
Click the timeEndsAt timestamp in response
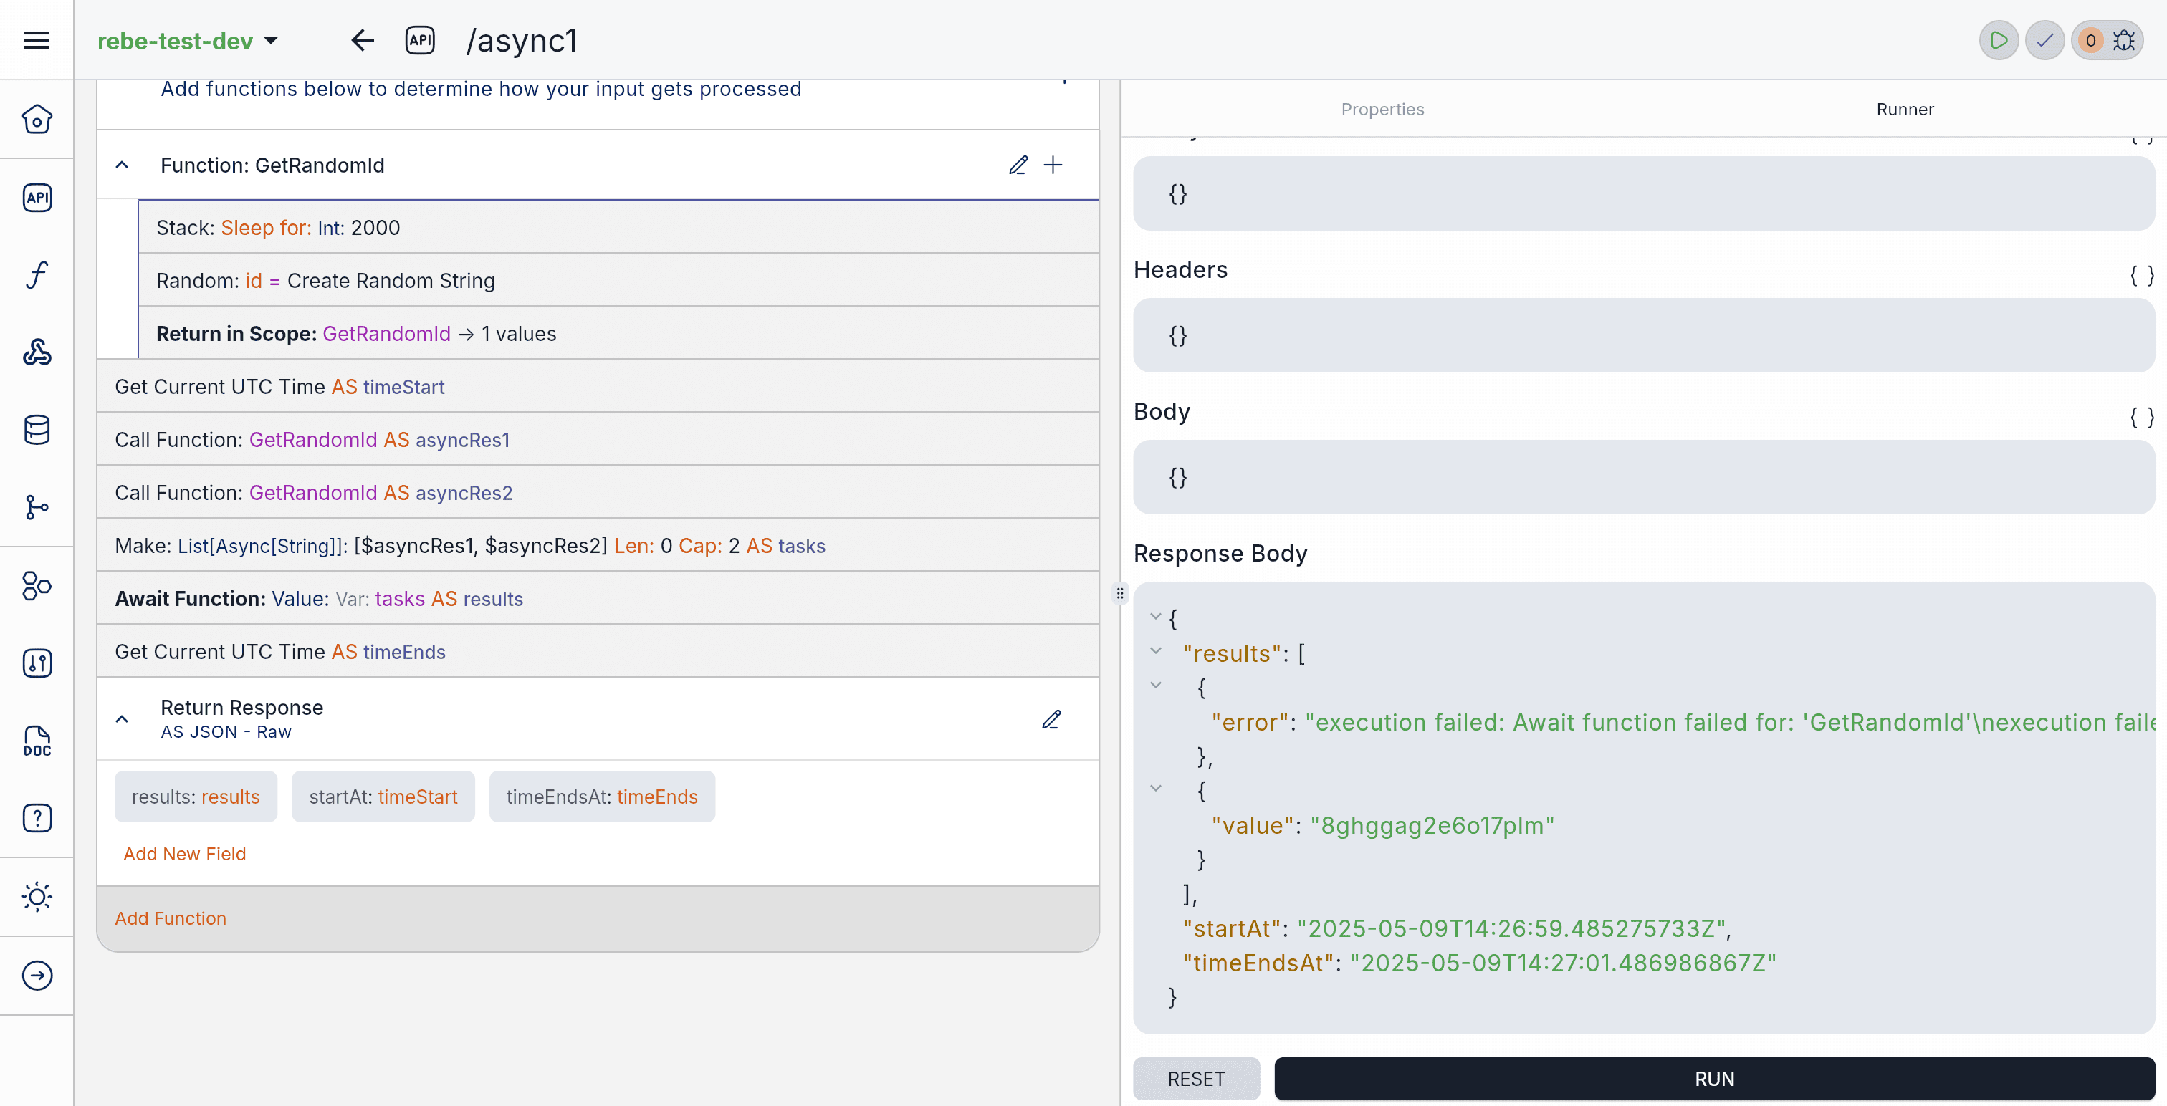[1563, 962]
